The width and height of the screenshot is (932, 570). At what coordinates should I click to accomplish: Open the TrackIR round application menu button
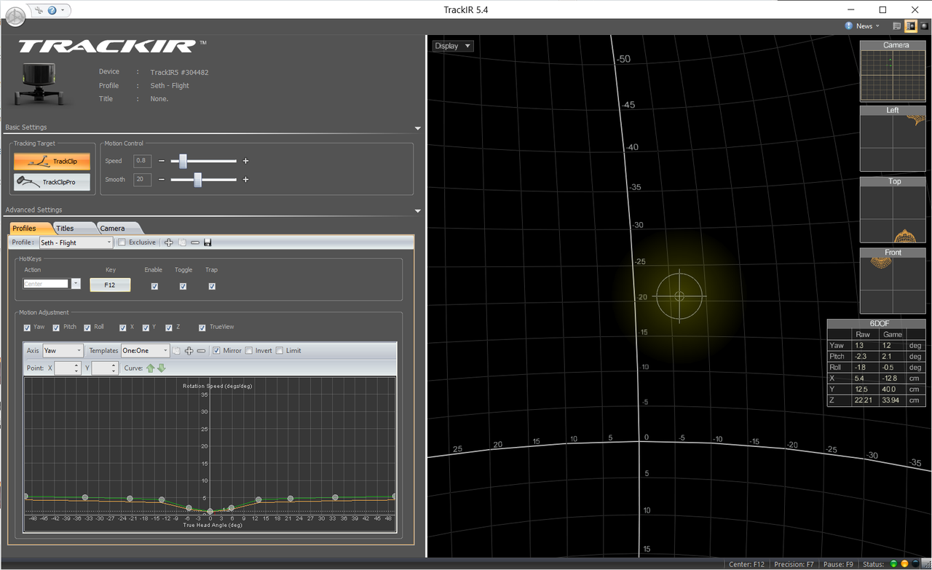coord(14,15)
